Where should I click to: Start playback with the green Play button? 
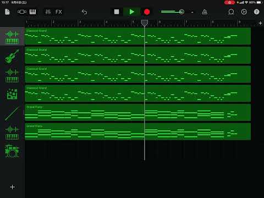click(131, 12)
